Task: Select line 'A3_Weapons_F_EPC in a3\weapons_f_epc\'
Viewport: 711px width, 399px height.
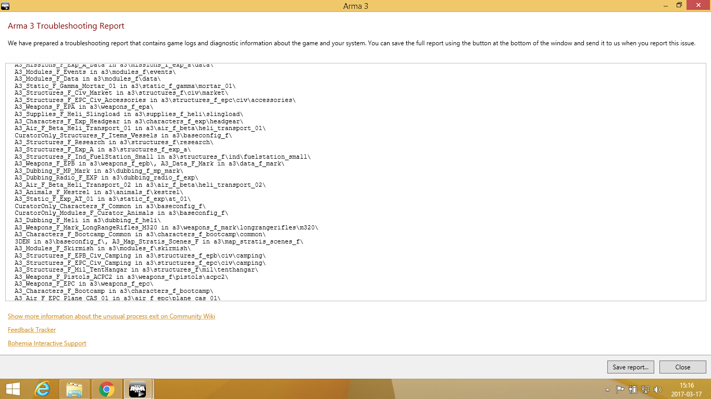Action: (84, 284)
